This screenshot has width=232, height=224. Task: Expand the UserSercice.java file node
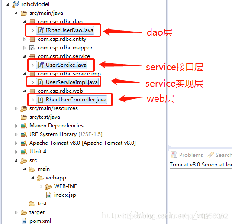33,65
